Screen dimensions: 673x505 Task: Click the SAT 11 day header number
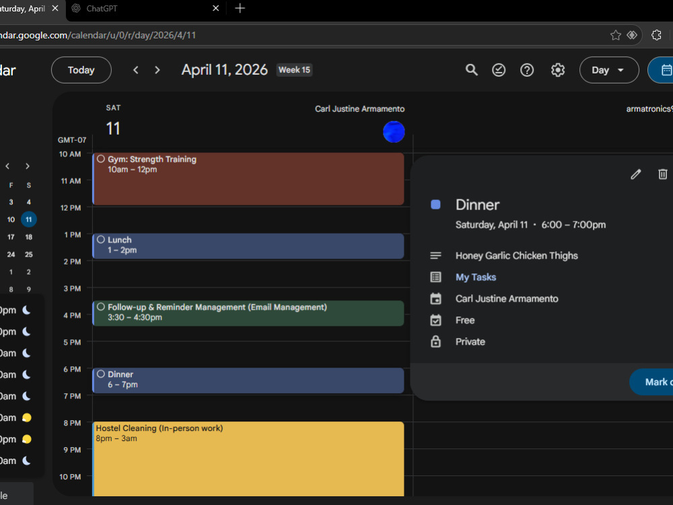point(113,129)
